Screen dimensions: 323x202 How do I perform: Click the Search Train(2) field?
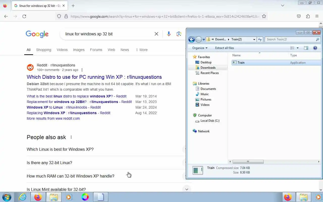(x=290, y=39)
